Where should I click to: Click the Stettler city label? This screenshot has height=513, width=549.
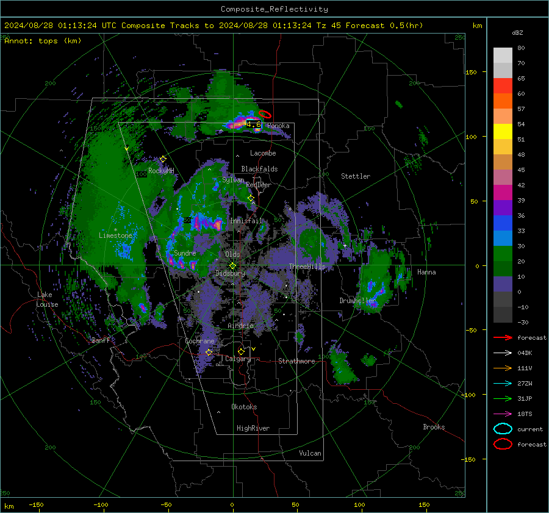[356, 176]
